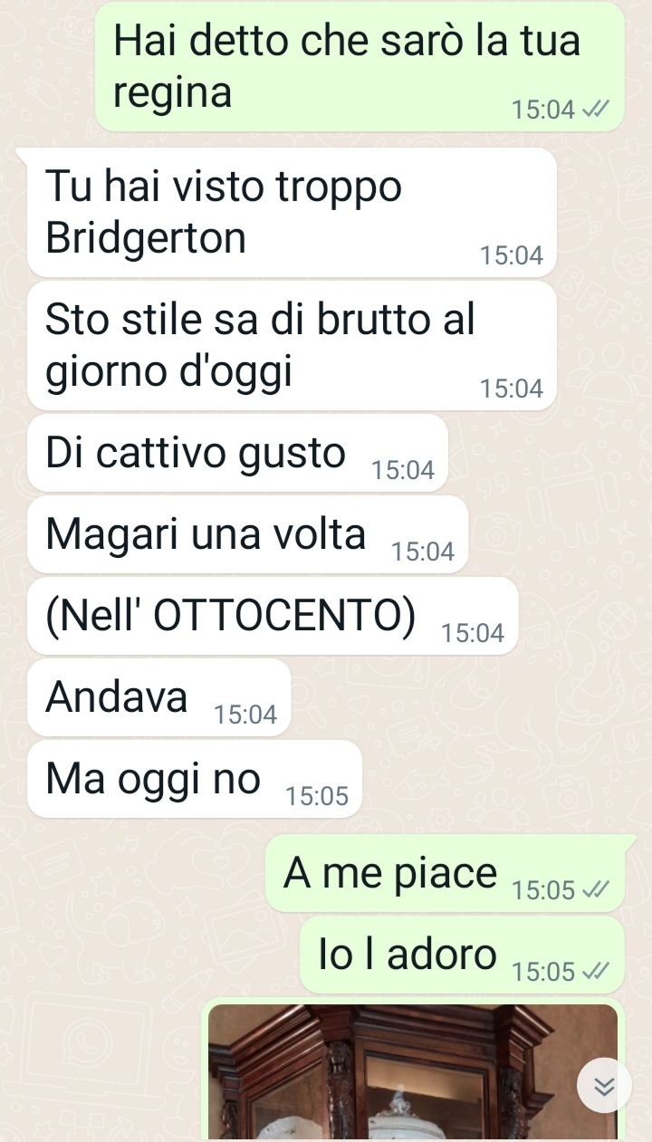
Task: Tap the scroll-to-bottom double chevron button
Action: [605, 1087]
